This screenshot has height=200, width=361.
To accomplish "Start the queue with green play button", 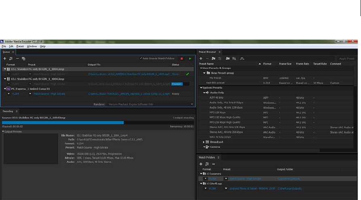I will (x=190, y=59).
